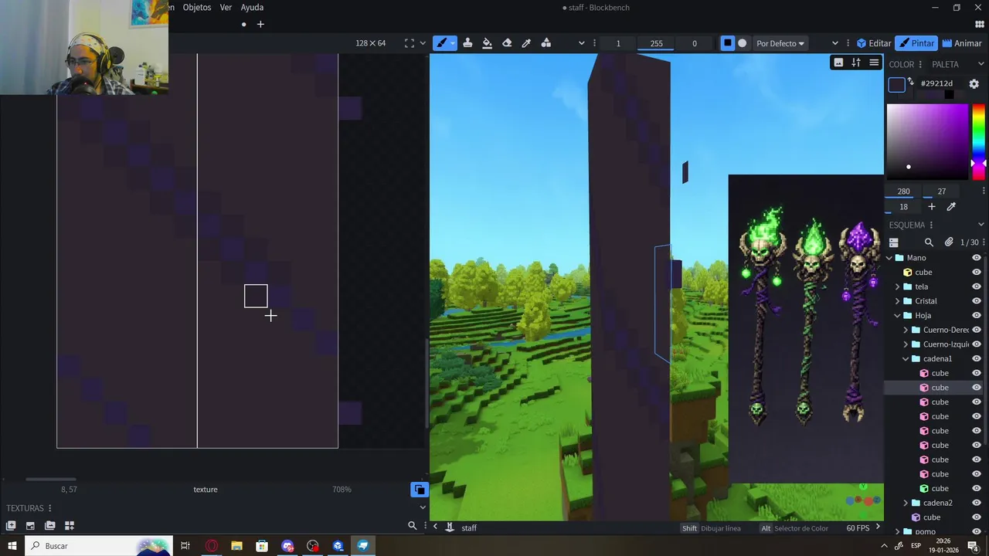This screenshot has height=556, width=989.
Task: Pick color in saturation-value square
Action: 927,141
